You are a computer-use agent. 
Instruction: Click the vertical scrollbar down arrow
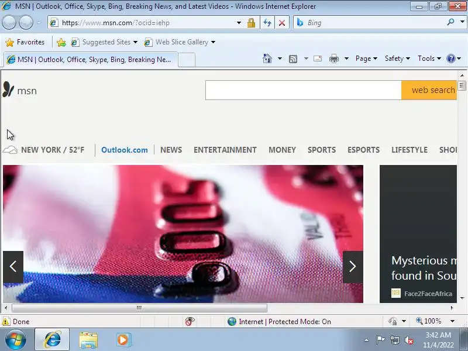click(462, 298)
